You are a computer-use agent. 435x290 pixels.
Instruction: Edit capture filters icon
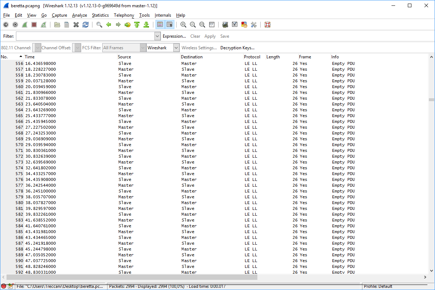point(225,25)
